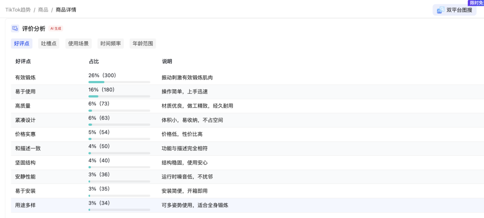Click the 有效锻炼 progress bar

(x=119, y=82)
